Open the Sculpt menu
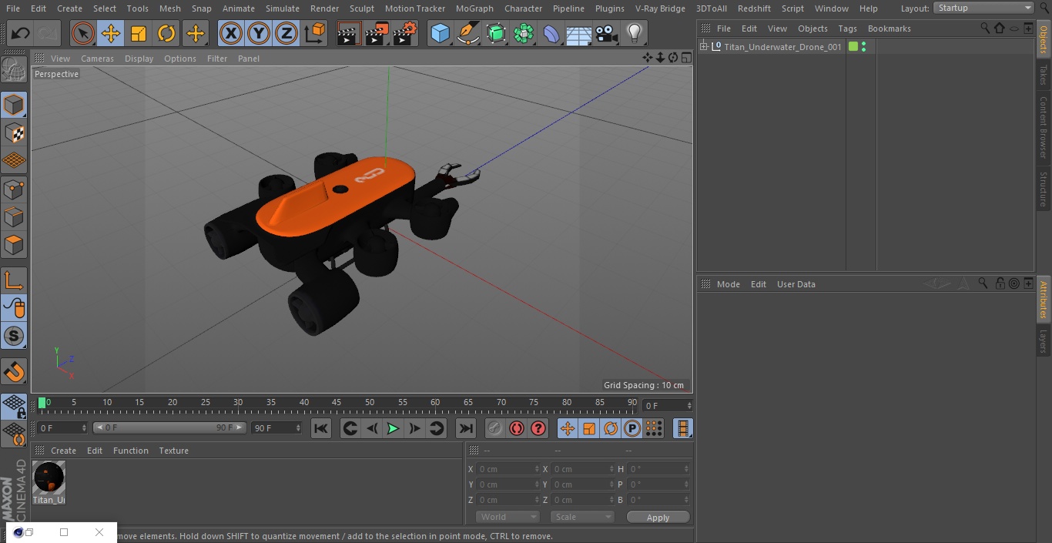 point(361,8)
